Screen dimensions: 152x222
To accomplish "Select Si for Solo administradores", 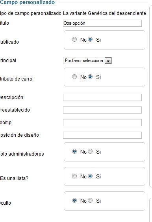I will coord(90,151).
